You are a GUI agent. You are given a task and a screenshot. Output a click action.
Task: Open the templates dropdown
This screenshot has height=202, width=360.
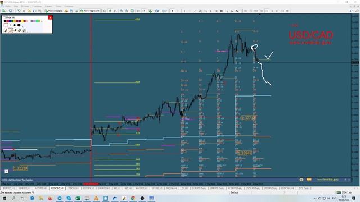(x=167, y=11)
